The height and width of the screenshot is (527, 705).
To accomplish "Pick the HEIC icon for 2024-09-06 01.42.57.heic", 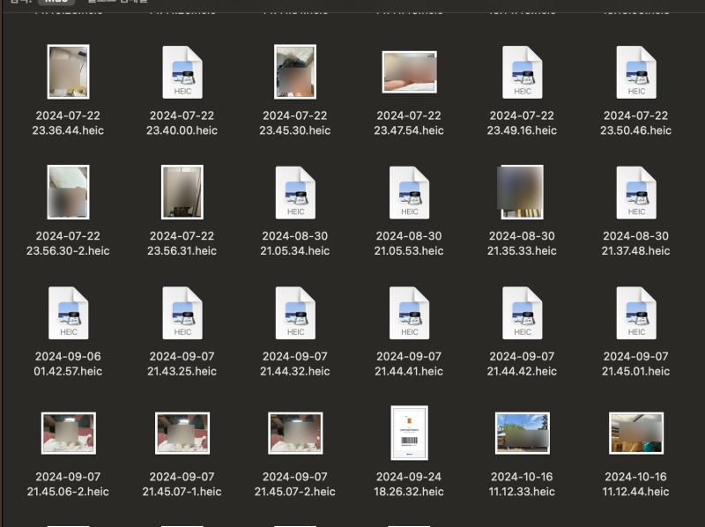I will point(69,313).
